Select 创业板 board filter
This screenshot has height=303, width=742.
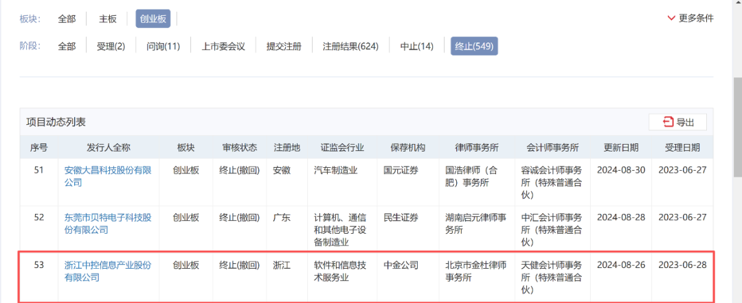(153, 19)
